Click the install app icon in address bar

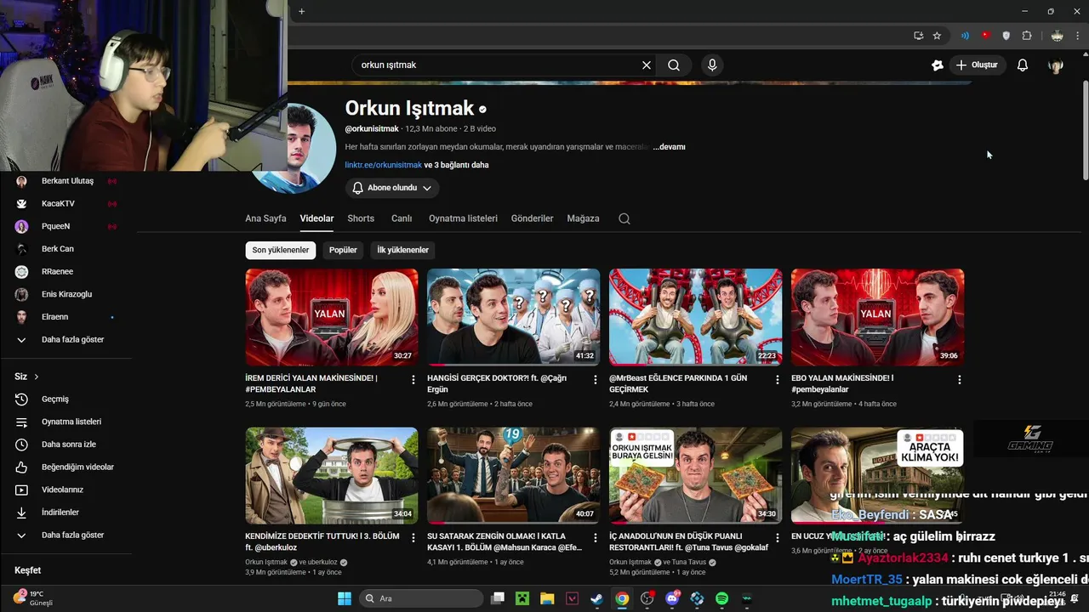(918, 36)
